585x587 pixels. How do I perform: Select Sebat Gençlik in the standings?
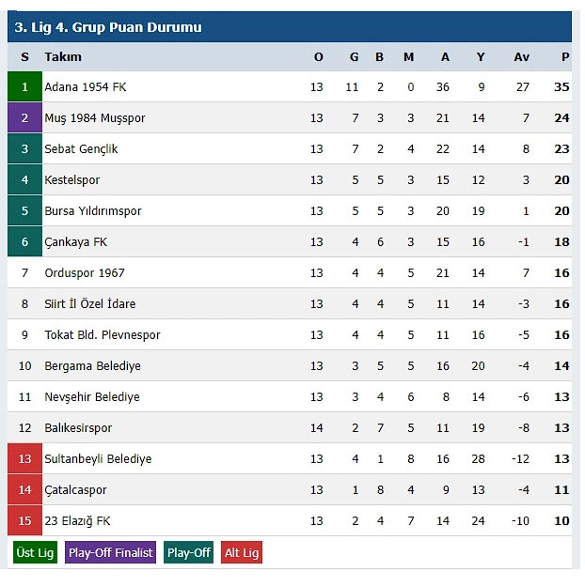pos(81,149)
